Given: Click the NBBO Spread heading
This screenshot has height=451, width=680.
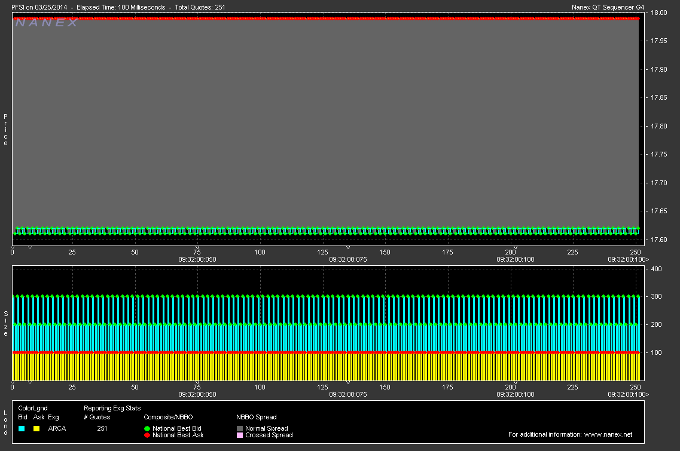Looking at the screenshot, I should (257, 417).
